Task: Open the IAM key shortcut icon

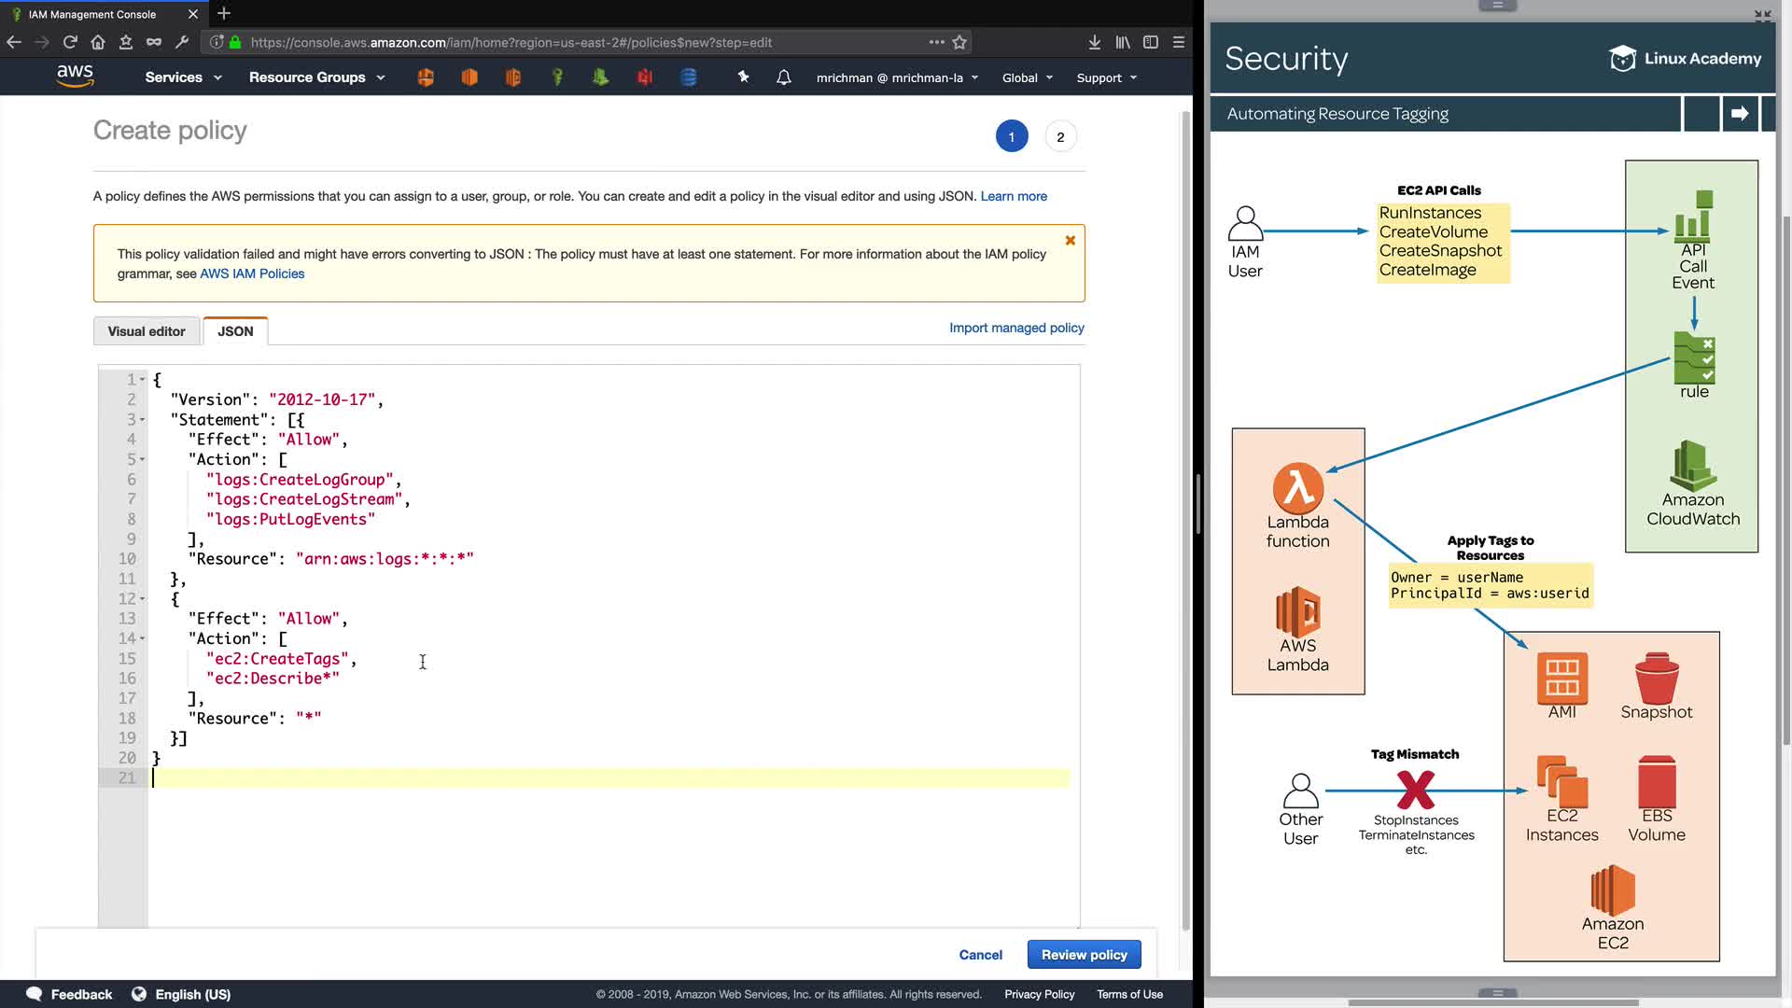Action: (557, 77)
